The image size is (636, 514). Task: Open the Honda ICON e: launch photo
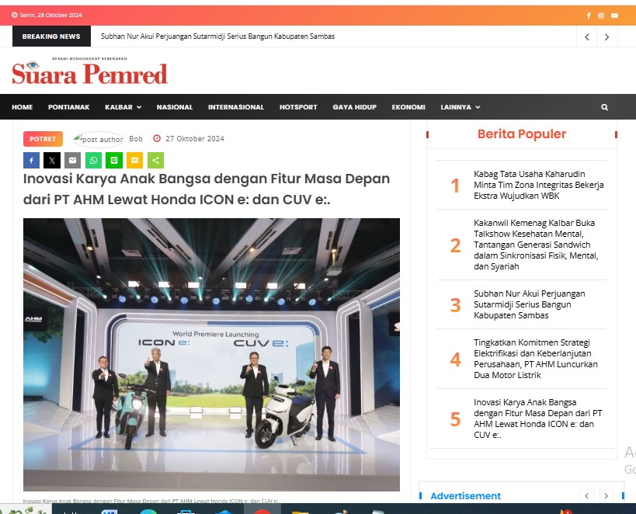[x=211, y=355]
